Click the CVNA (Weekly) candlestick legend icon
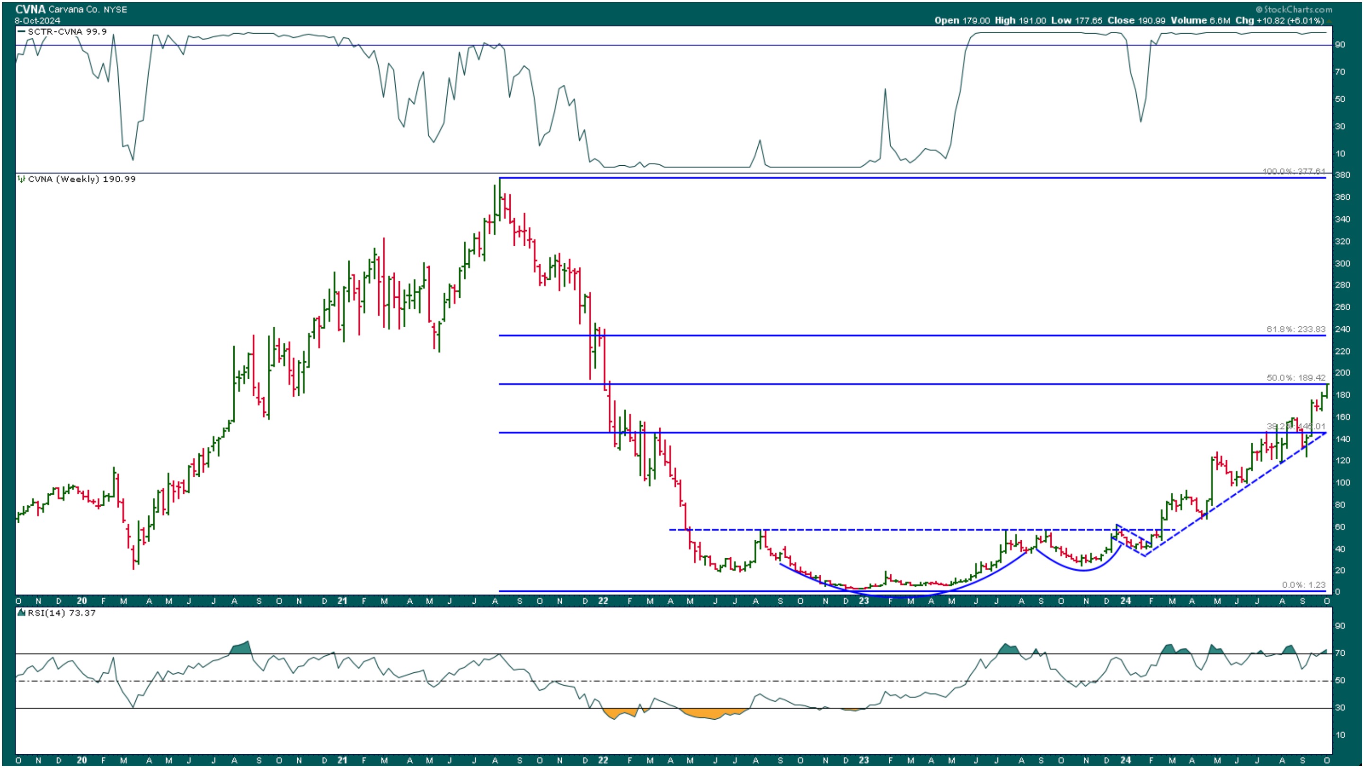 21,179
